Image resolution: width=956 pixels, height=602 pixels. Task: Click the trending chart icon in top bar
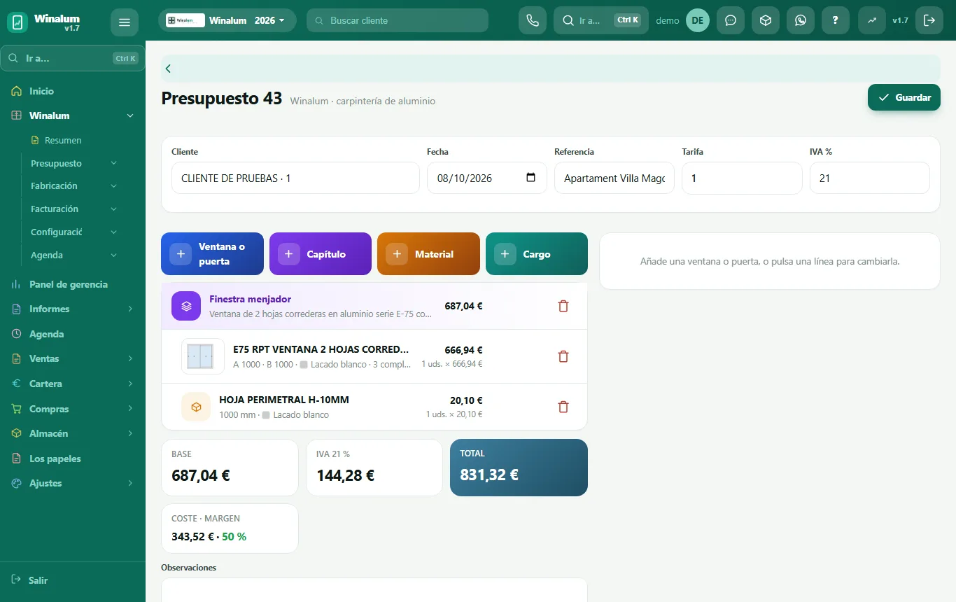pyautogui.click(x=872, y=20)
